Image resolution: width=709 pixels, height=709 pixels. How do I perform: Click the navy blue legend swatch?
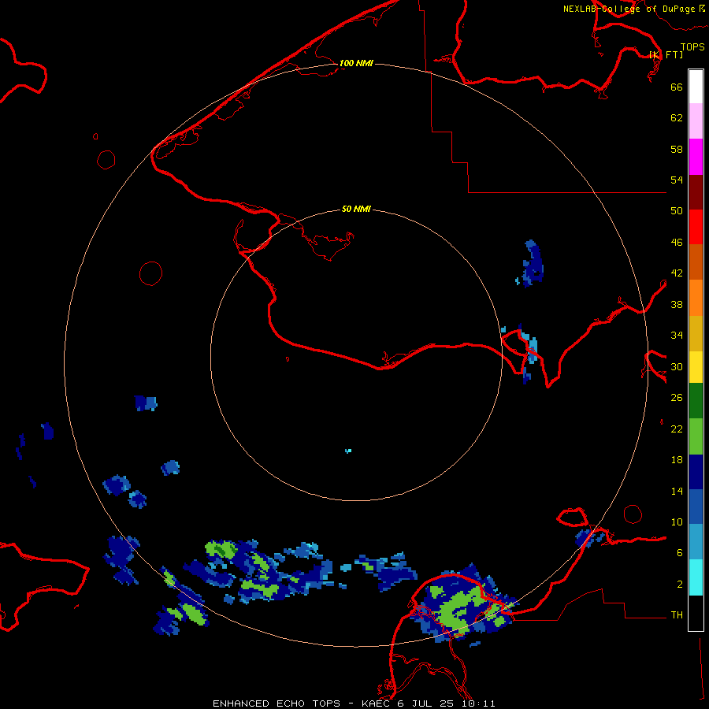tap(696, 472)
